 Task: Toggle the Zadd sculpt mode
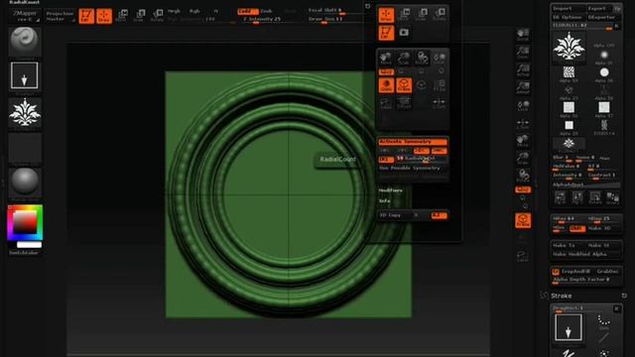tap(248, 11)
